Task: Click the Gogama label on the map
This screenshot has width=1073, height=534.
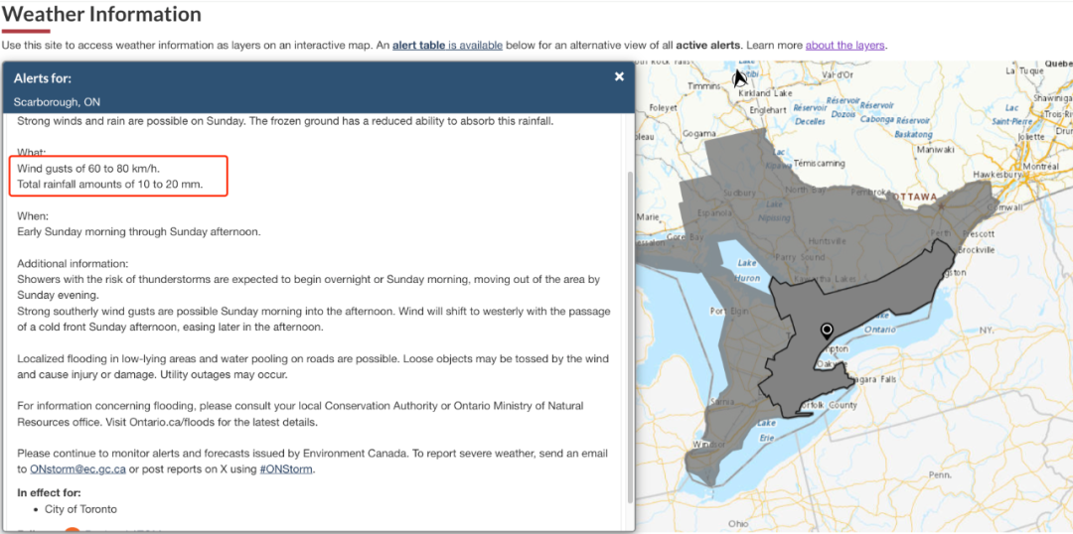Action: pos(699,133)
